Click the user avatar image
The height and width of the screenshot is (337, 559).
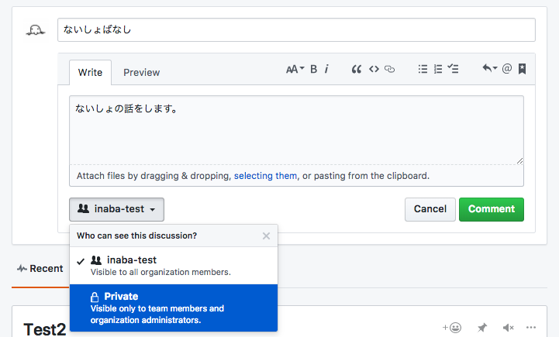point(36,30)
